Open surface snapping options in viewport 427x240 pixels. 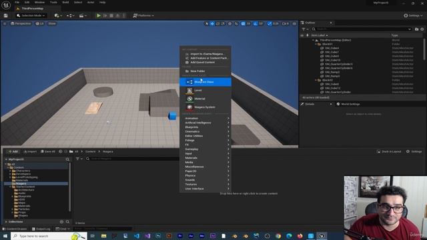click(236, 24)
